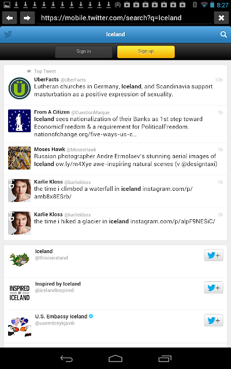Click the Sign in button
The image size is (231, 369).
tap(84, 51)
